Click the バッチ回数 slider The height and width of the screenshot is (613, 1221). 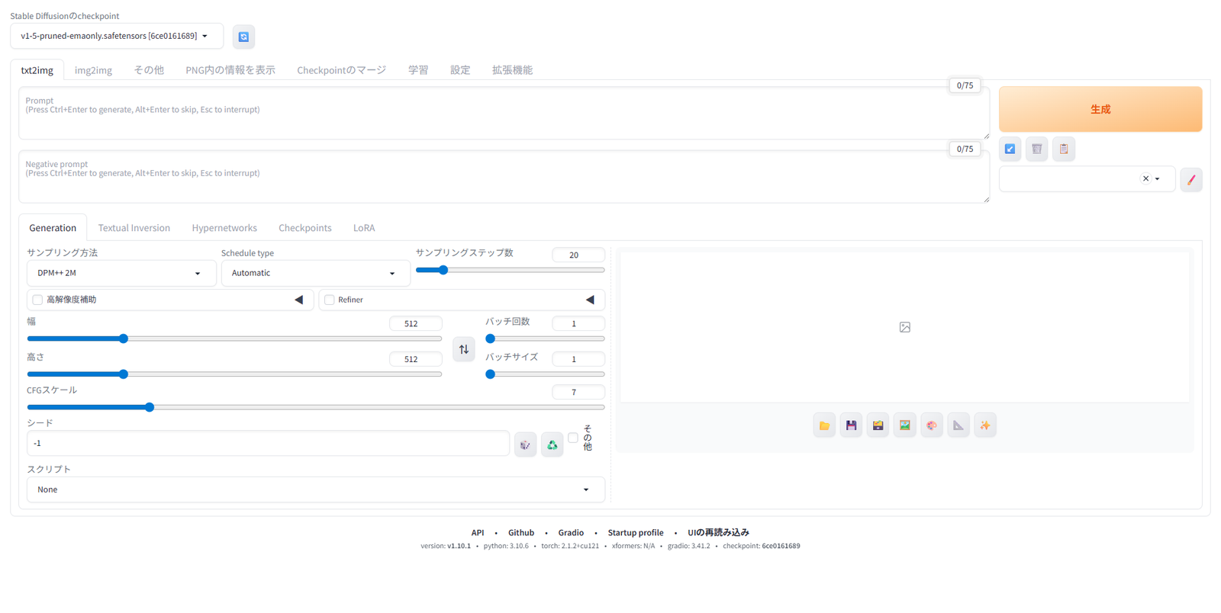click(x=545, y=339)
